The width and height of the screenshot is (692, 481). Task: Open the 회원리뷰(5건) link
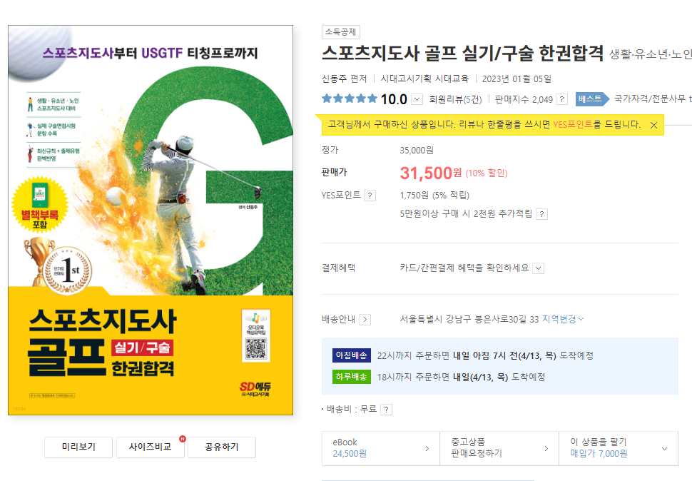tap(455, 100)
